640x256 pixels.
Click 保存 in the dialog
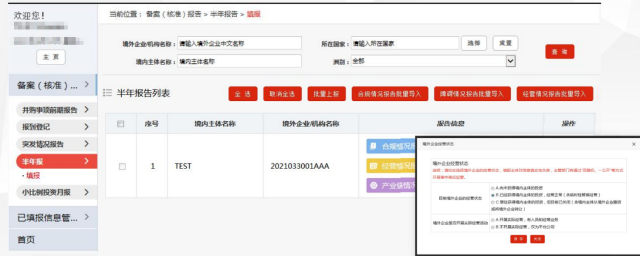[519, 239]
